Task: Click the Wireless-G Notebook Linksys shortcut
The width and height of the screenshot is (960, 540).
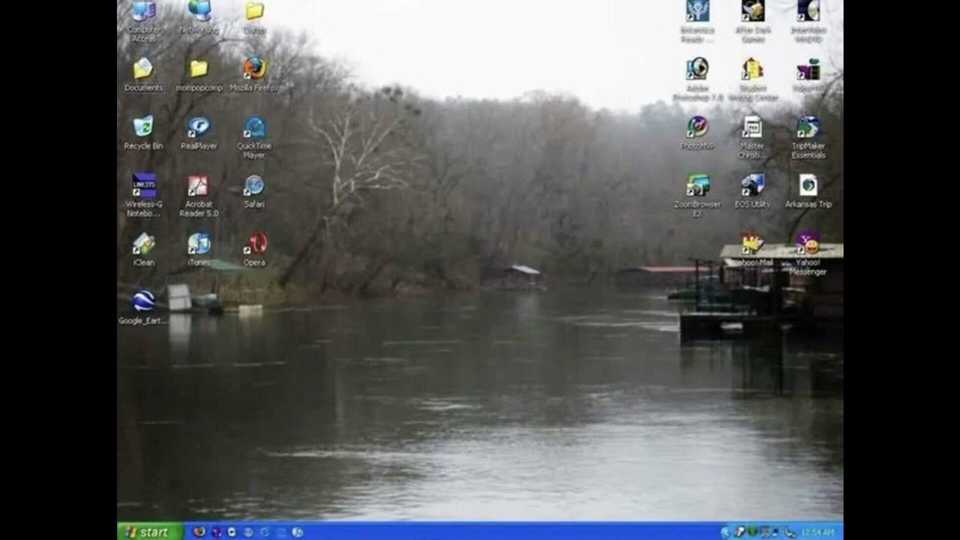Action: point(143,195)
